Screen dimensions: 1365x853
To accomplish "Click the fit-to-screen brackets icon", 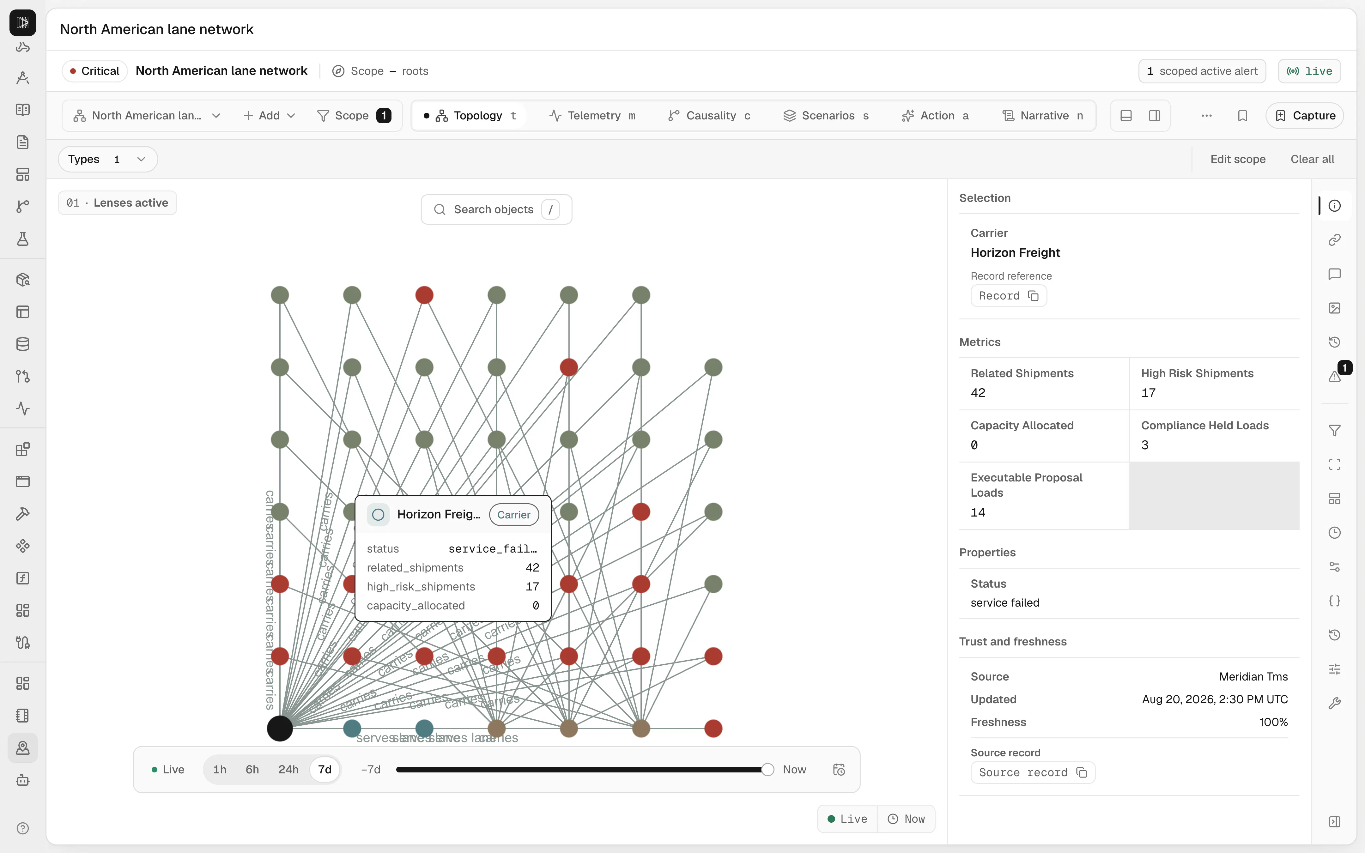I will pos(1334,464).
